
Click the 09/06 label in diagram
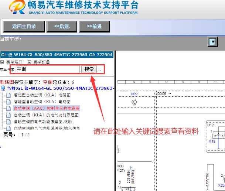click(162, 94)
